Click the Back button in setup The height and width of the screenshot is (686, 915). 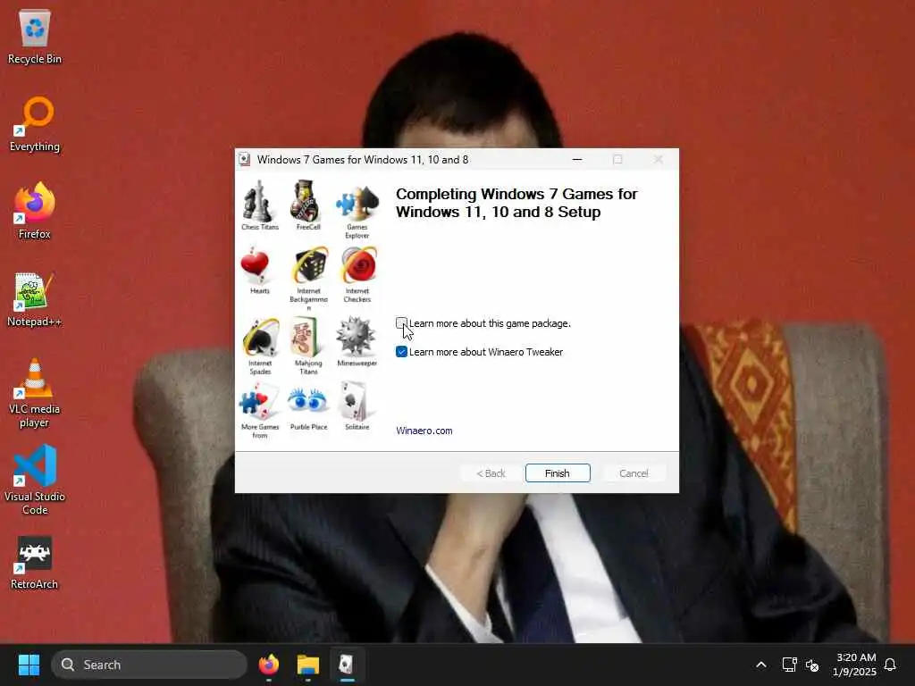pyautogui.click(x=491, y=473)
